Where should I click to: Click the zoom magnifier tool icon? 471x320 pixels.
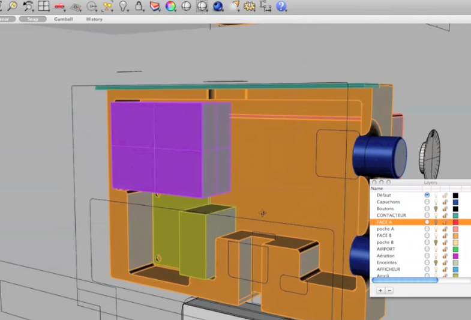12,7
